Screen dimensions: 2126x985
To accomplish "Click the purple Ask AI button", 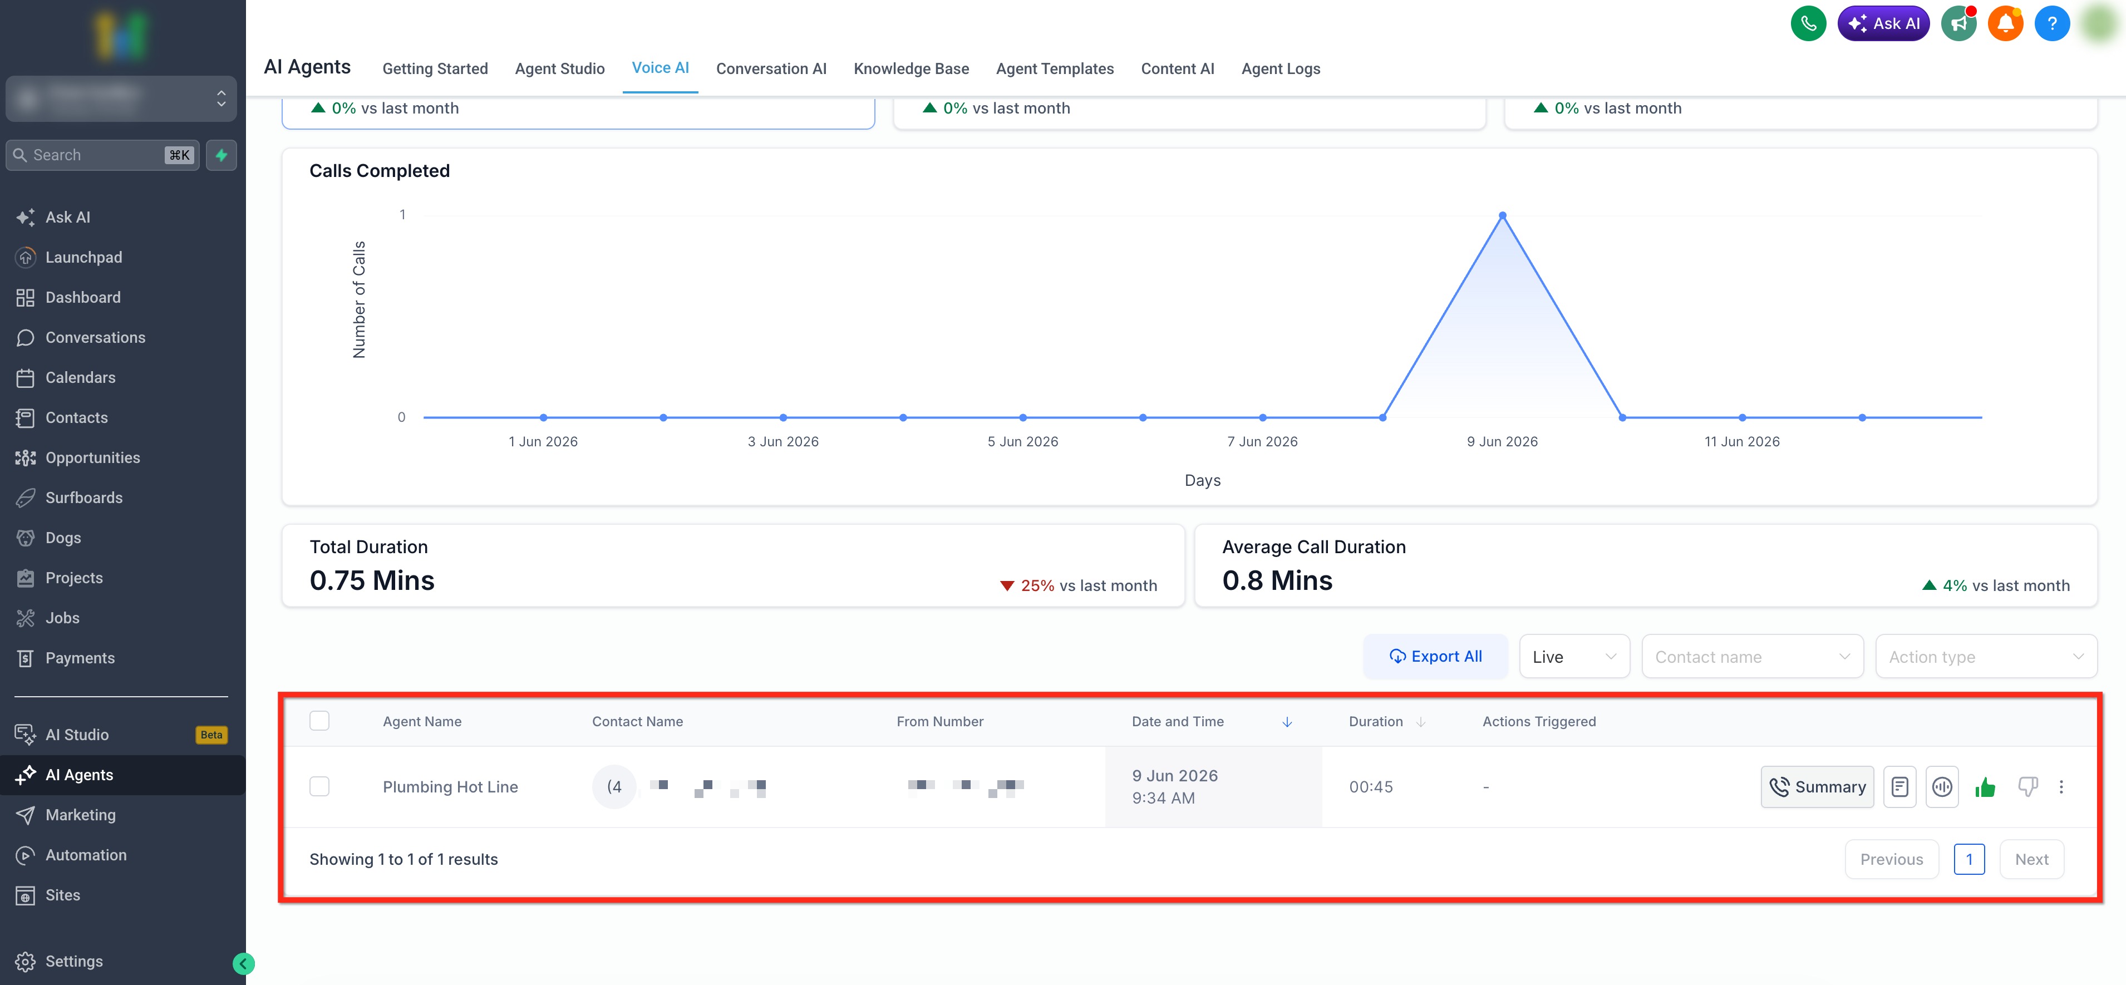I will [1883, 23].
